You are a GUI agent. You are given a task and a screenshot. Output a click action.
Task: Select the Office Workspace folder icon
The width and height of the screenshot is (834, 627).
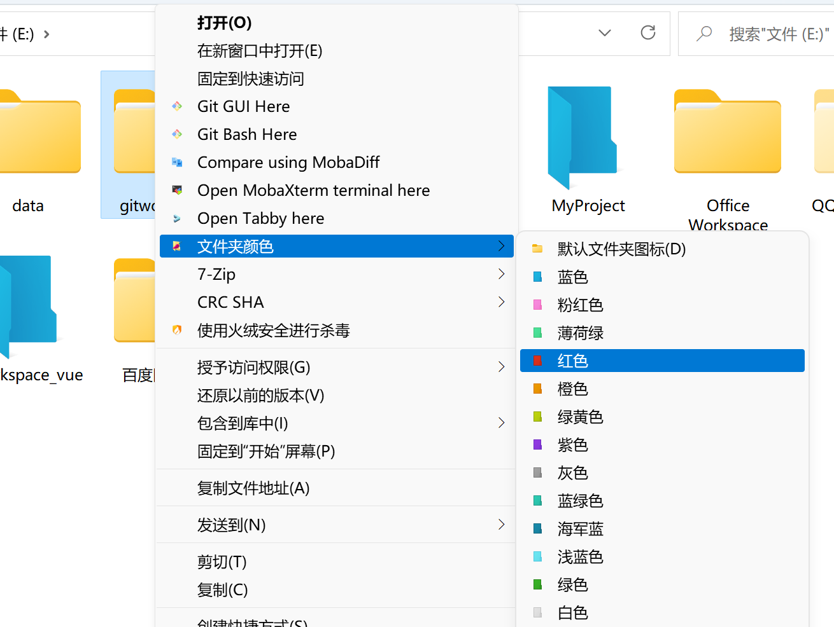click(x=728, y=132)
